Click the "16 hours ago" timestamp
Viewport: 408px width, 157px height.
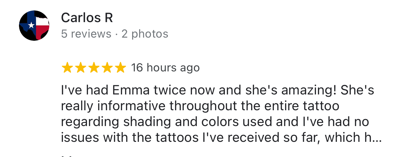click(x=165, y=68)
